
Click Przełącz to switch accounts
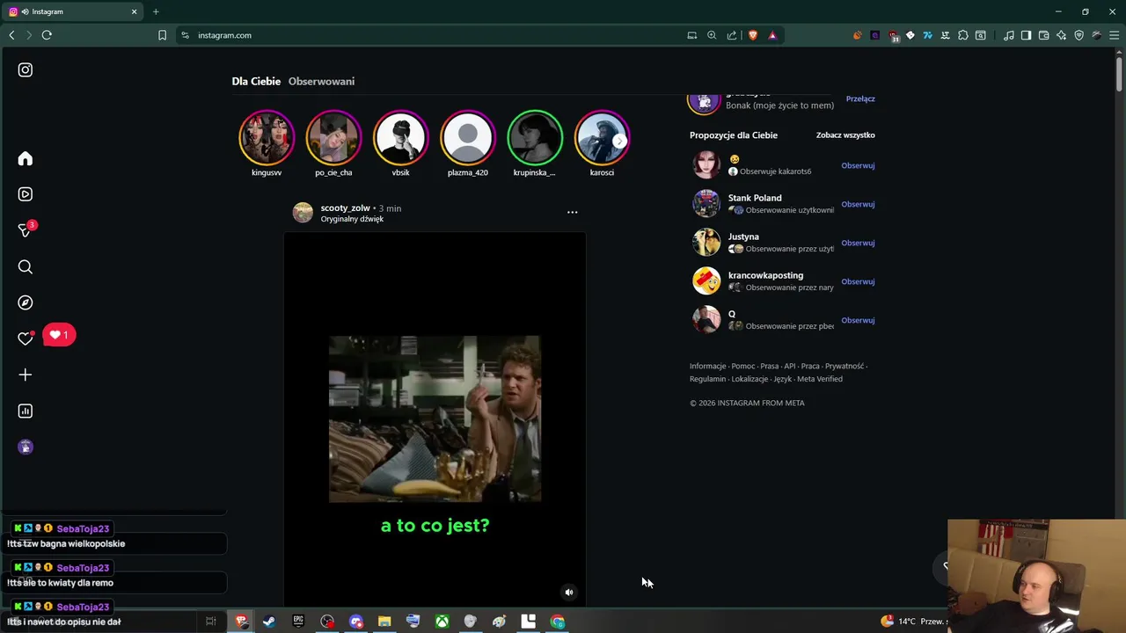pyautogui.click(x=860, y=98)
